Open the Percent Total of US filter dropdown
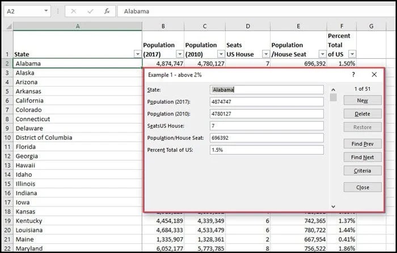This screenshot has width=397, height=253. tap(352, 54)
